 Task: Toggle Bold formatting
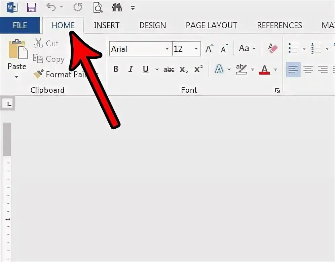116,69
